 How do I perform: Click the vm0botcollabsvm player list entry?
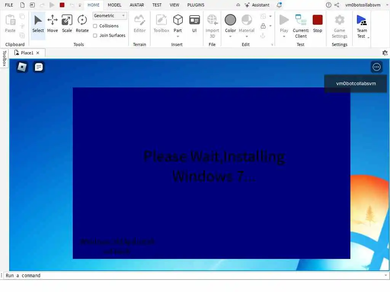[356, 83]
